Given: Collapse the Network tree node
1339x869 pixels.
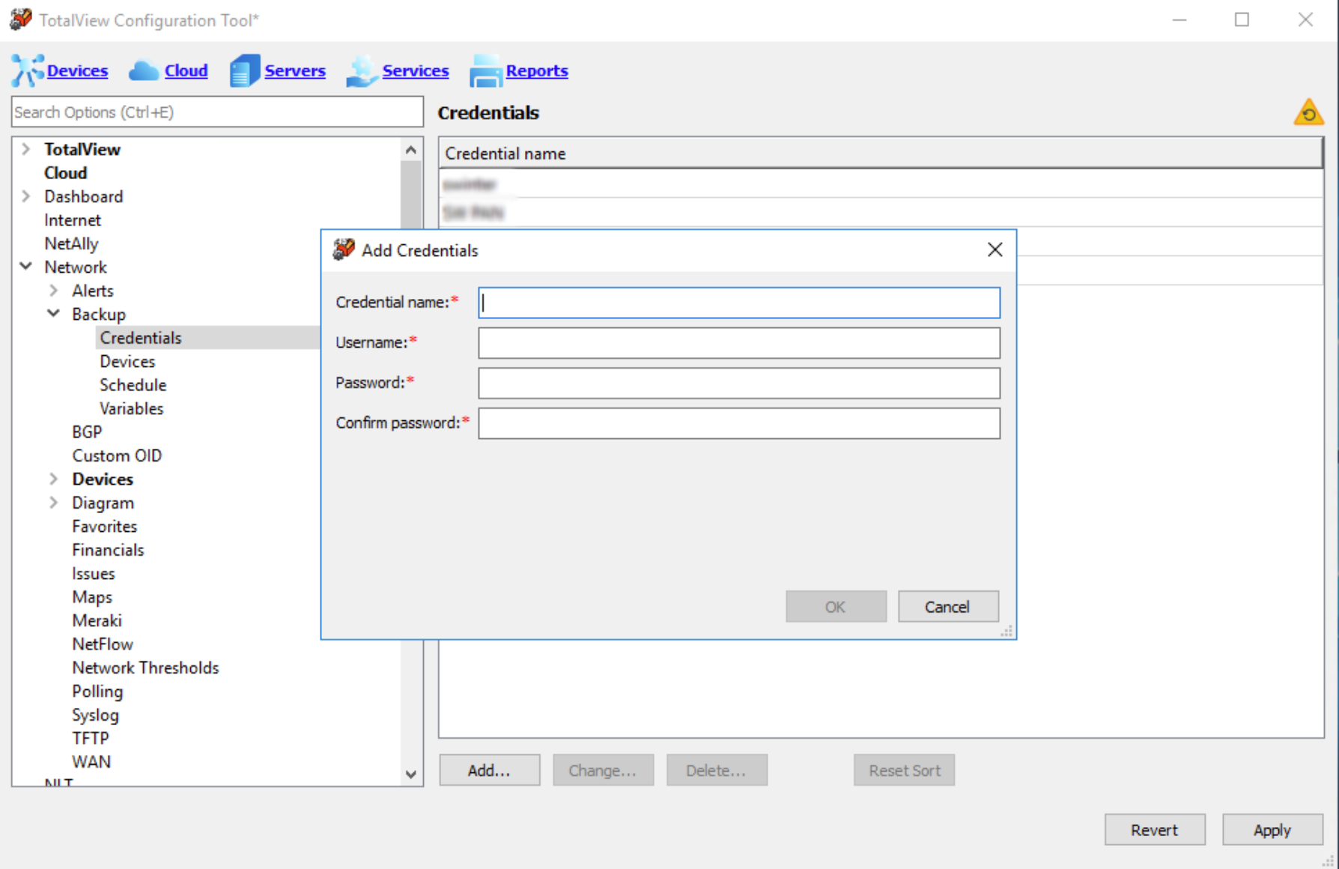Looking at the screenshot, I should tap(26, 266).
